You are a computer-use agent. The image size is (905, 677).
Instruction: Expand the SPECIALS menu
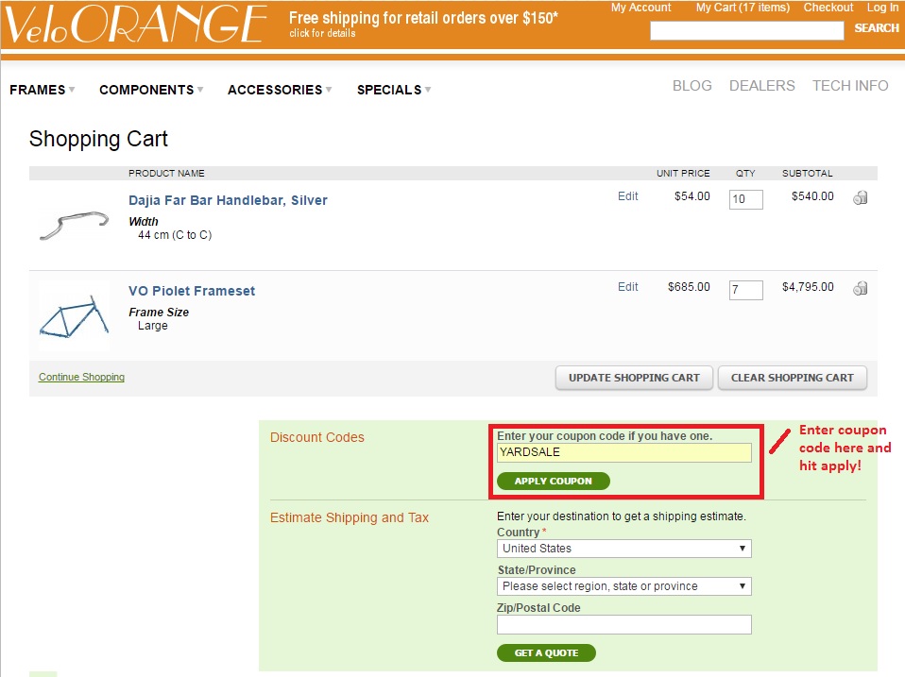click(x=394, y=90)
